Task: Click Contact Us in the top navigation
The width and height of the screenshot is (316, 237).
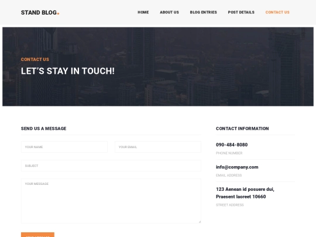Action: pos(277,12)
